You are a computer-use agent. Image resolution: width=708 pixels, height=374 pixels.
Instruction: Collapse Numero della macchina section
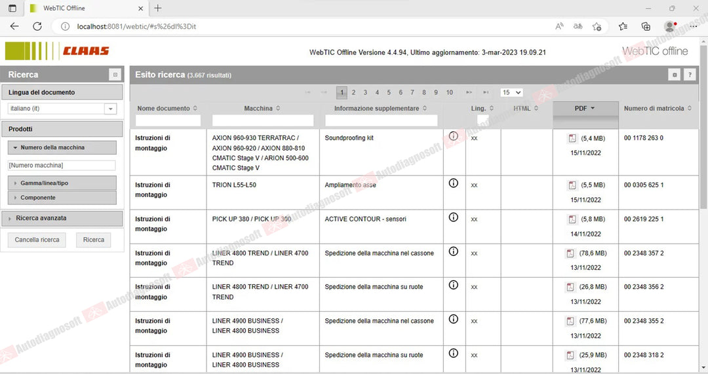(x=62, y=147)
